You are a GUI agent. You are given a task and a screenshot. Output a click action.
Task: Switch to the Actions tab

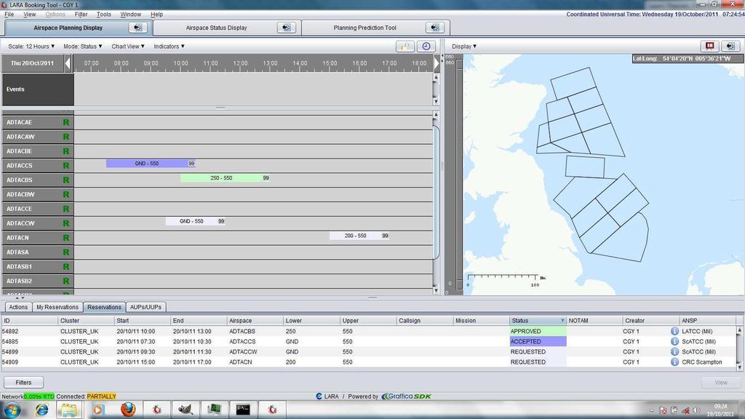(18, 308)
